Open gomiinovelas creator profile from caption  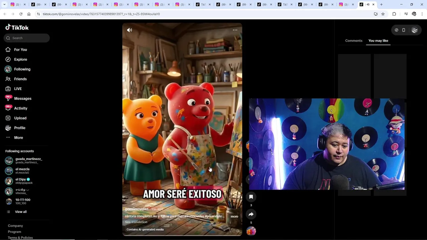point(136,209)
